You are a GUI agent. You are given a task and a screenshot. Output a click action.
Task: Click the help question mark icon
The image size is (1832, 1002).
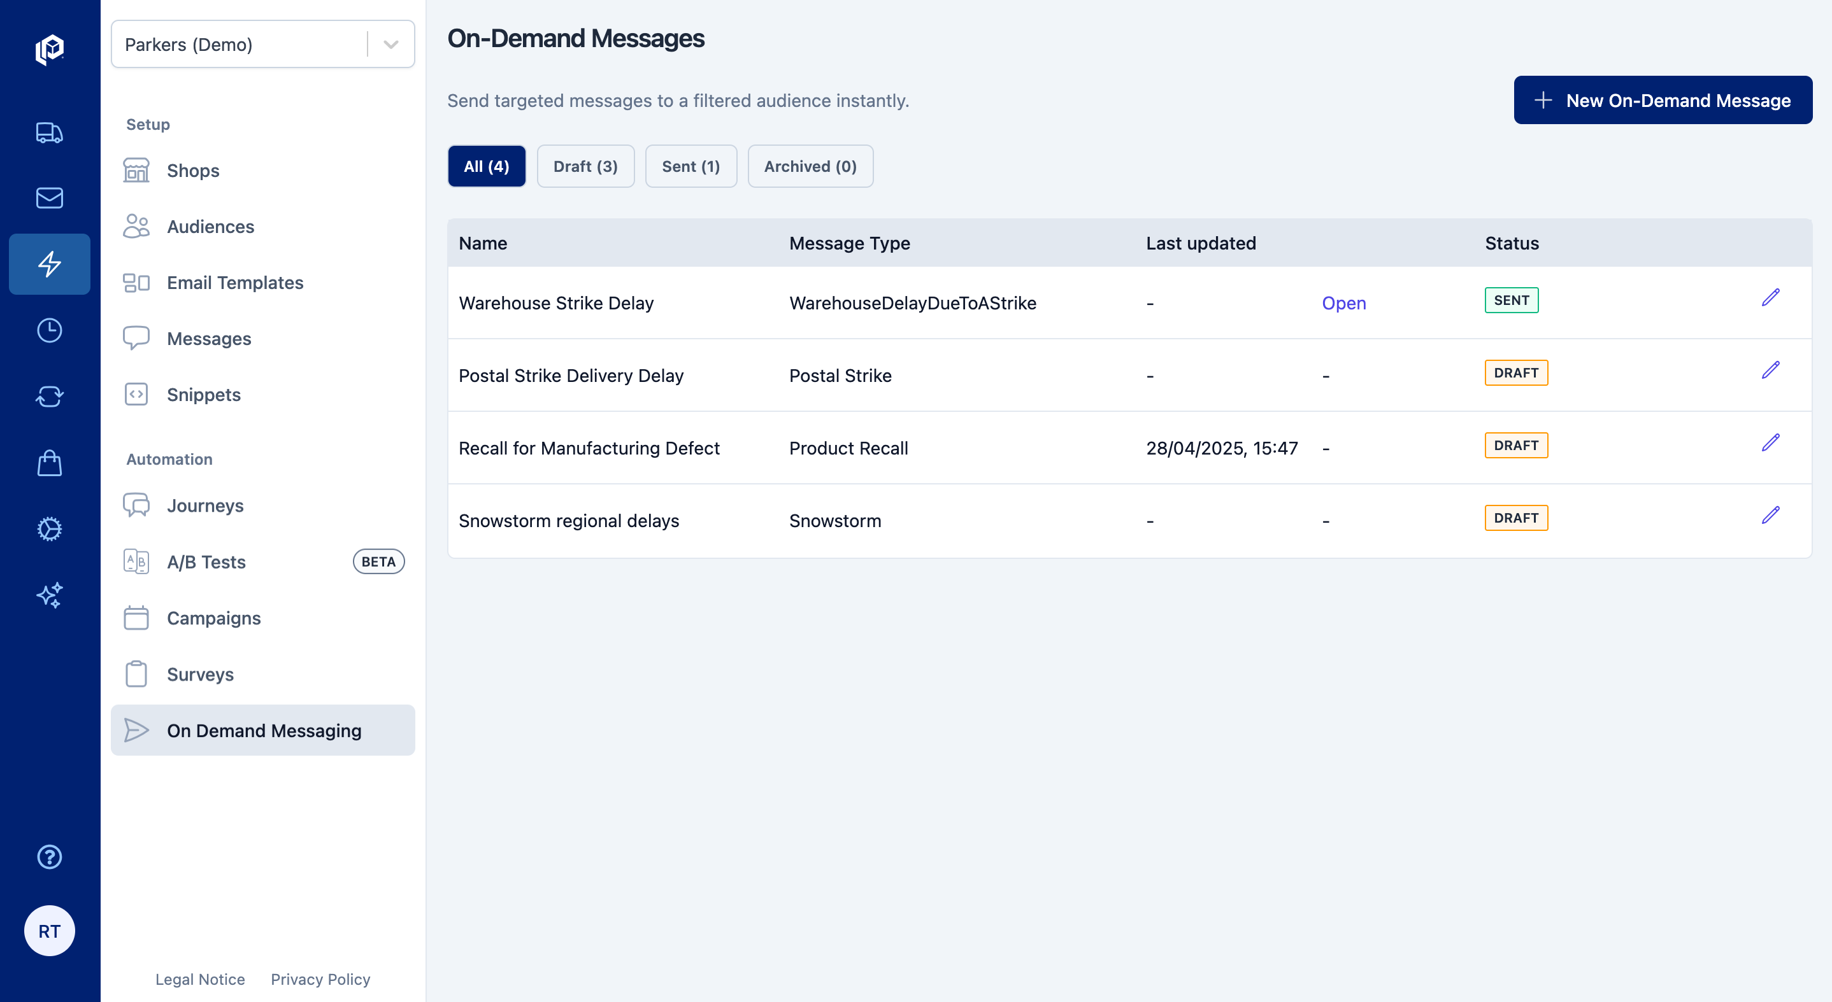(49, 857)
